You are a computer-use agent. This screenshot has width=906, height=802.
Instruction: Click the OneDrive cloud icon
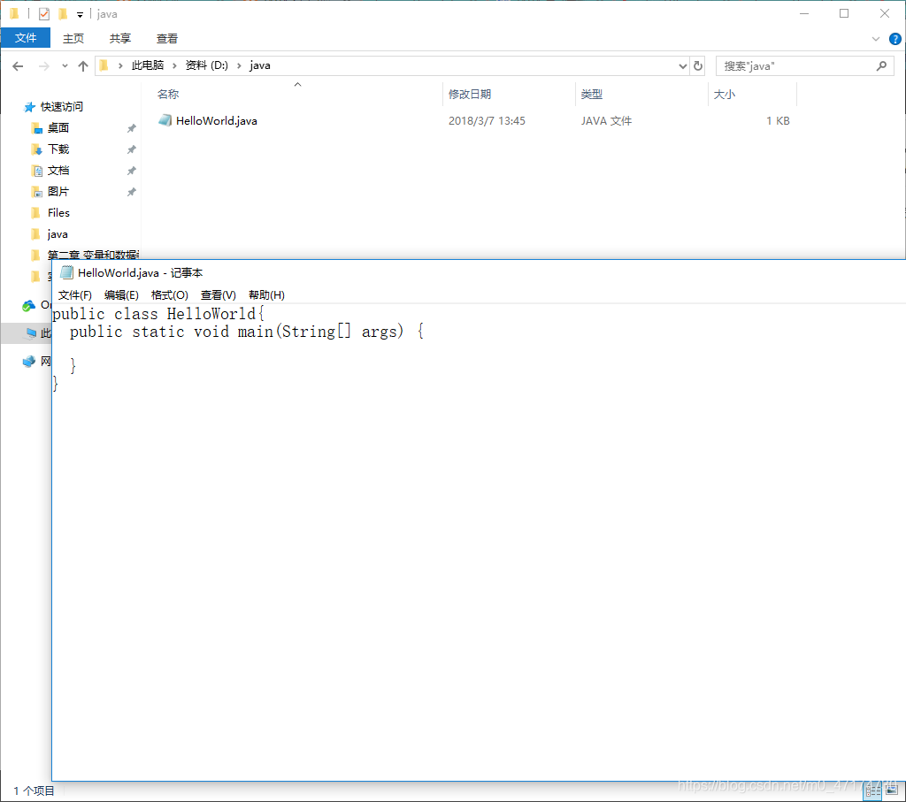[28, 305]
